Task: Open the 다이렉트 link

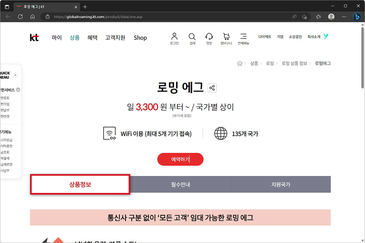Action: click(x=265, y=37)
